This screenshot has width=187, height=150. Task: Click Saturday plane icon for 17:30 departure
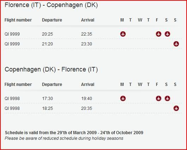pos(168,99)
